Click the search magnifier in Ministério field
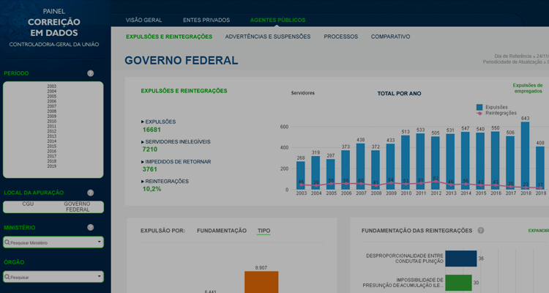549x293 pixels. (x=7, y=242)
